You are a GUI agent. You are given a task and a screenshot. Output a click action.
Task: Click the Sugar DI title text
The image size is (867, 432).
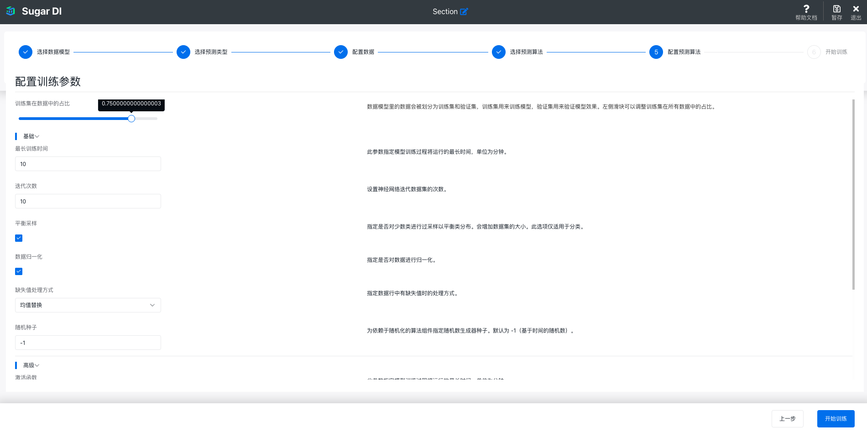click(x=42, y=11)
